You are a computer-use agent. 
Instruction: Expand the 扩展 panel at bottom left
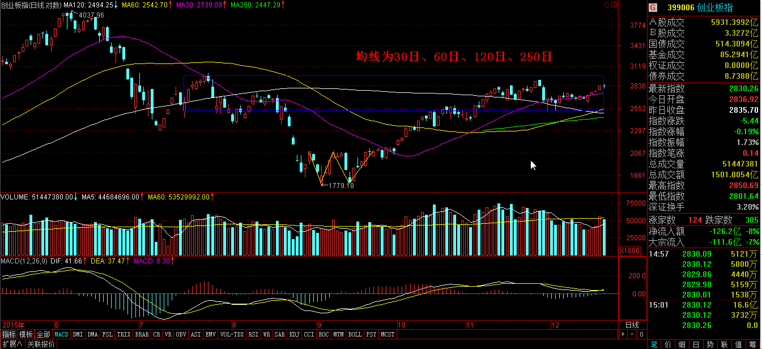pos(12,344)
